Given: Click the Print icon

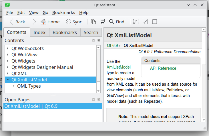Looking at the screenshot, I should [x=103, y=22].
